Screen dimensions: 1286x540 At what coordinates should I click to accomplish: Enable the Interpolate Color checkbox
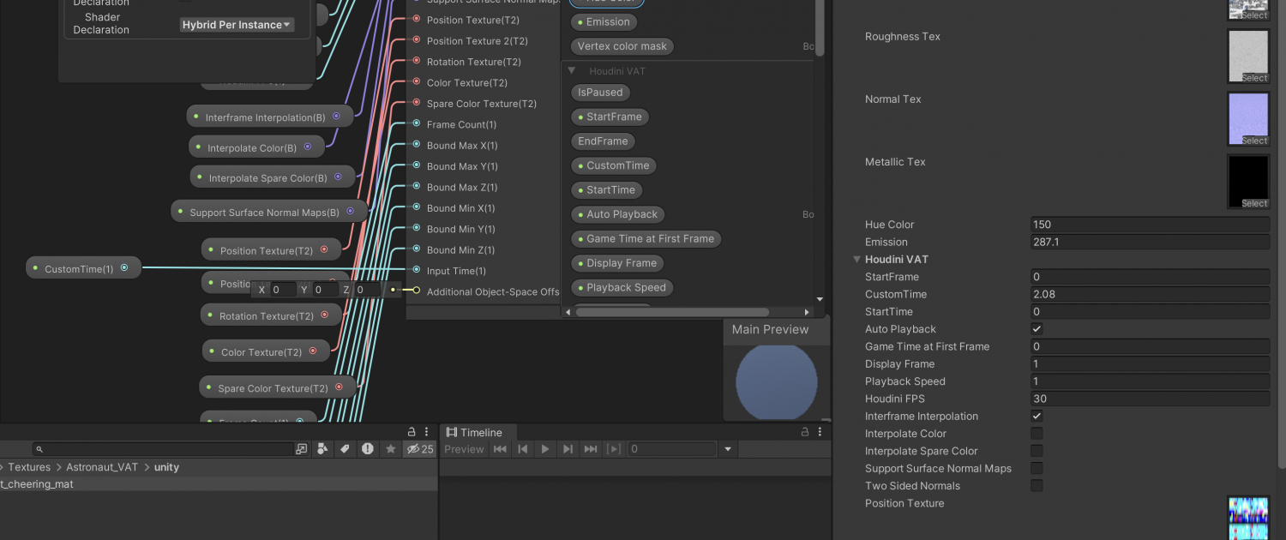[x=1037, y=434]
